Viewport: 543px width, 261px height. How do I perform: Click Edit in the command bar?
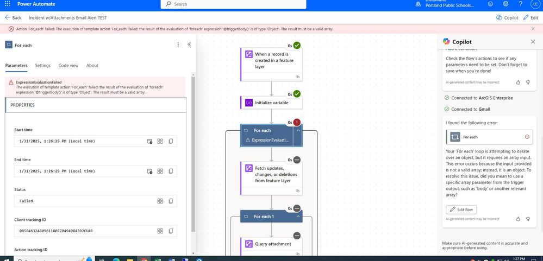pos(530,17)
